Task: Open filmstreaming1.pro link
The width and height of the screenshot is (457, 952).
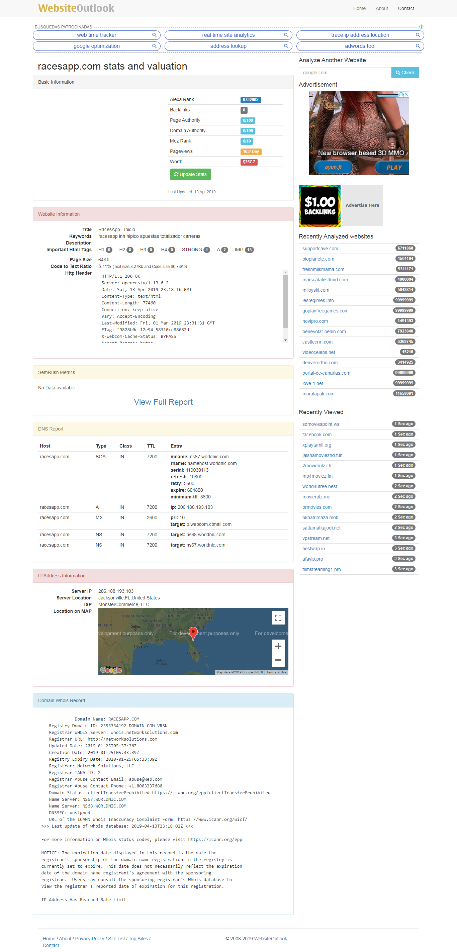Action: pyautogui.click(x=321, y=569)
